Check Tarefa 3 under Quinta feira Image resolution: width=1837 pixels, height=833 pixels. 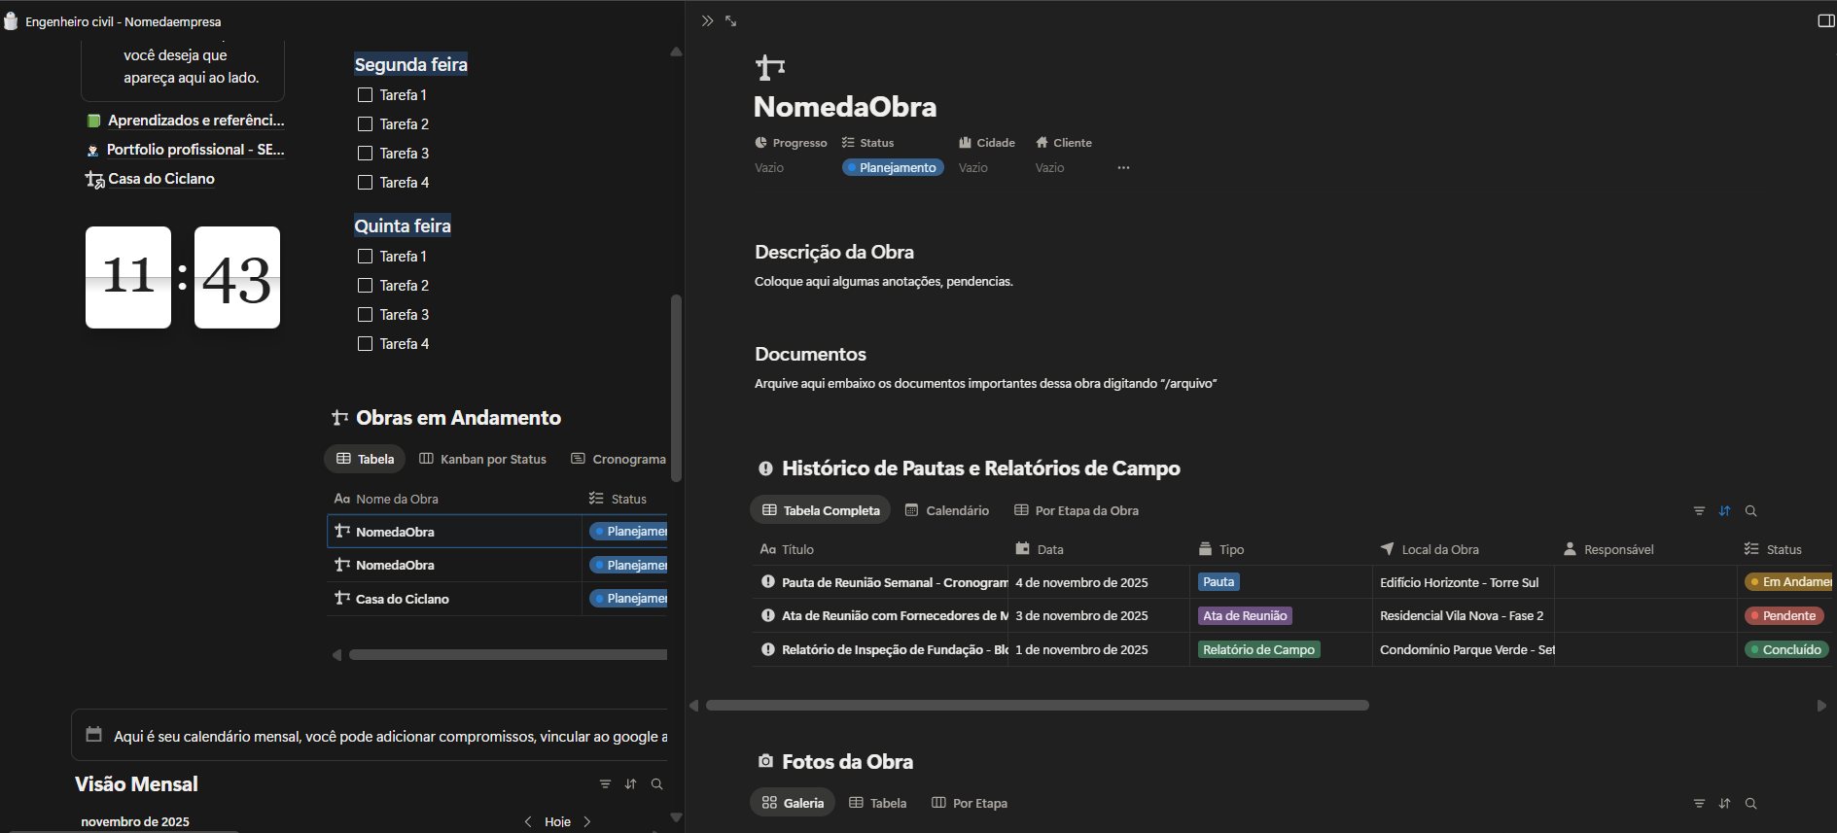tap(366, 315)
